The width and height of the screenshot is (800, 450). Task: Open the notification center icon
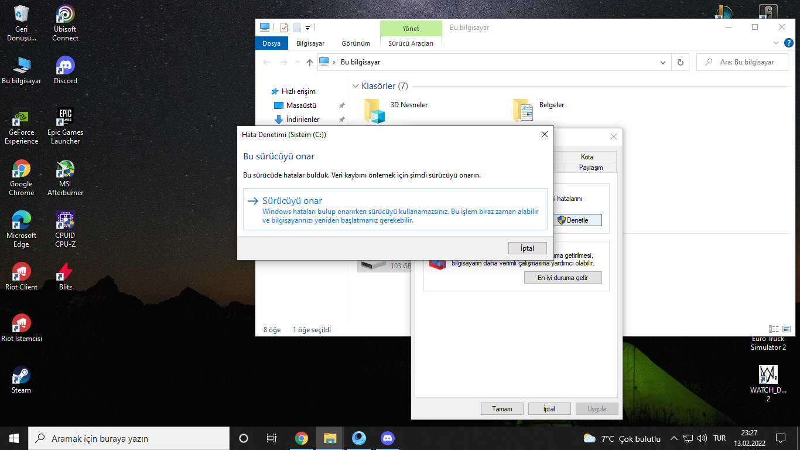click(x=780, y=438)
